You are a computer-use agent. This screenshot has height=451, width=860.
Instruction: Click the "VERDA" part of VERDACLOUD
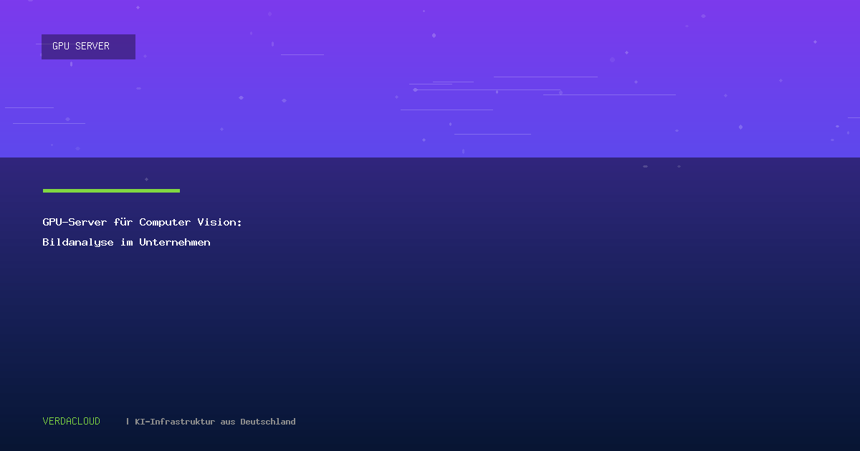click(57, 422)
